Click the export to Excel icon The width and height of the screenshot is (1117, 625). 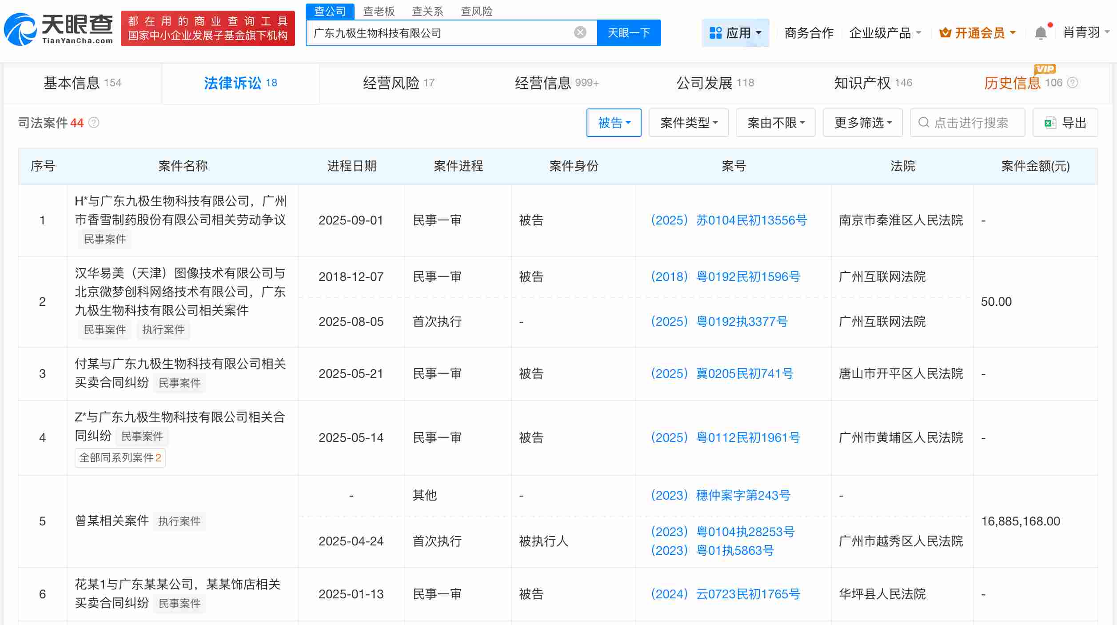1050,123
